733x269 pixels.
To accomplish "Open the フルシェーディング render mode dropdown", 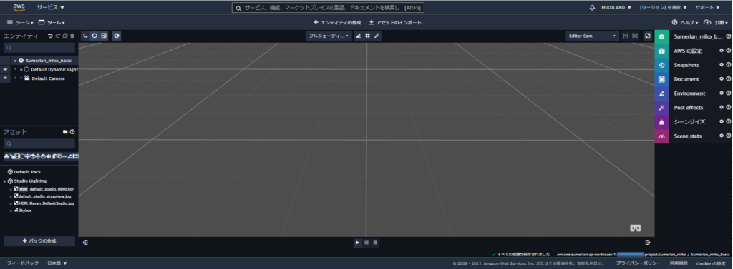I will (x=329, y=36).
